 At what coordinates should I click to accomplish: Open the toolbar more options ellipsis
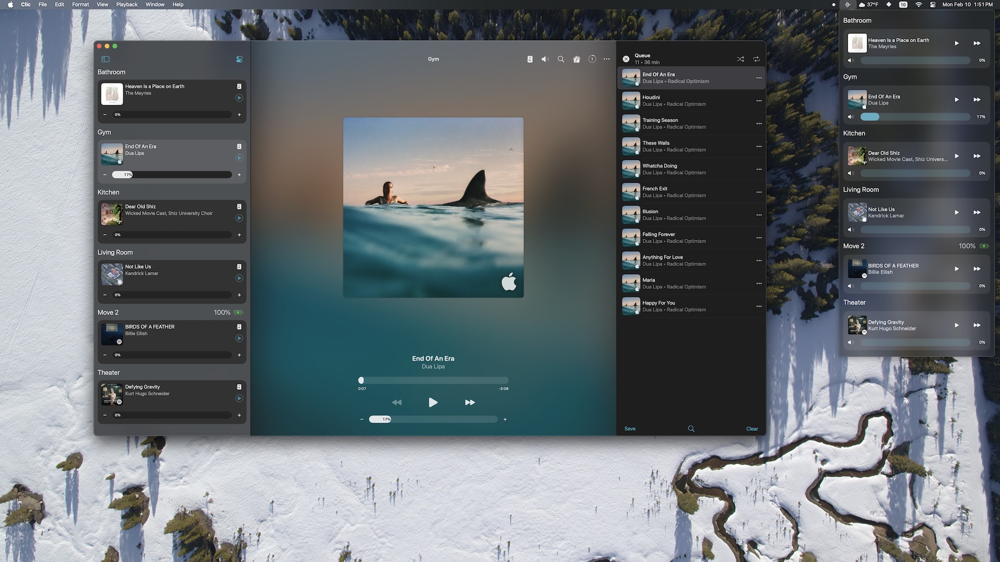(x=607, y=59)
